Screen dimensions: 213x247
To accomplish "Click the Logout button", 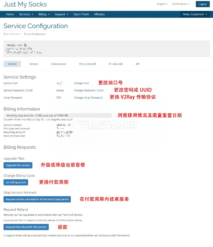I will tap(203, 4).
